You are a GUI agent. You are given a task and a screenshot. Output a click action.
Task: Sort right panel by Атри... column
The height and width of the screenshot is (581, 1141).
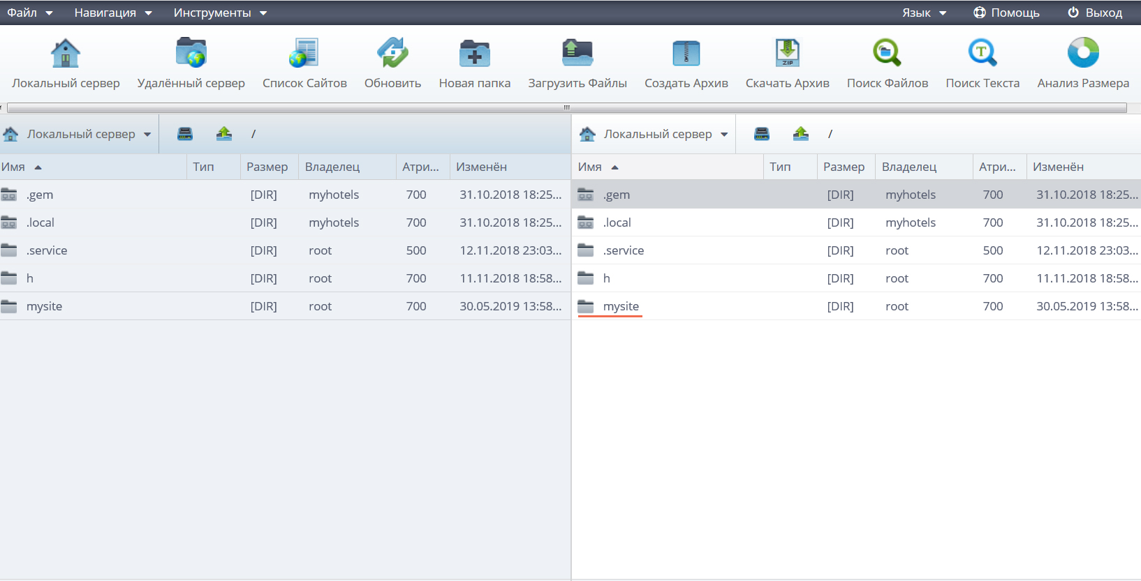tap(1000, 167)
